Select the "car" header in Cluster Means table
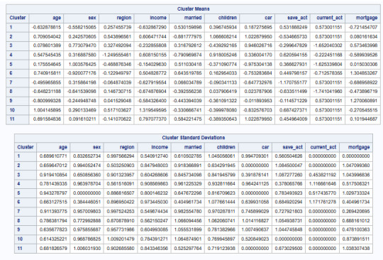Image resolution: width=383 pixels, height=260 pixels. (268, 18)
